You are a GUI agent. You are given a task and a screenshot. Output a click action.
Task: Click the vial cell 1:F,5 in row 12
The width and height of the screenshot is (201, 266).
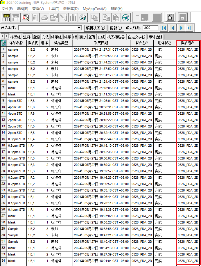point(33,120)
